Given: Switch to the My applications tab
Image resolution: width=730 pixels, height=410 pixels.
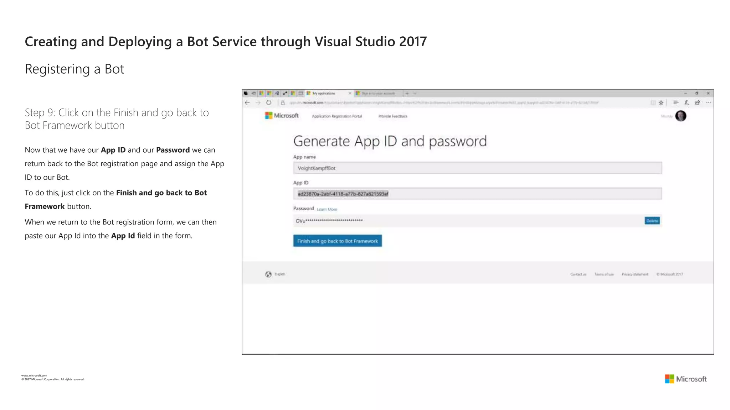Looking at the screenshot, I should pos(324,94).
